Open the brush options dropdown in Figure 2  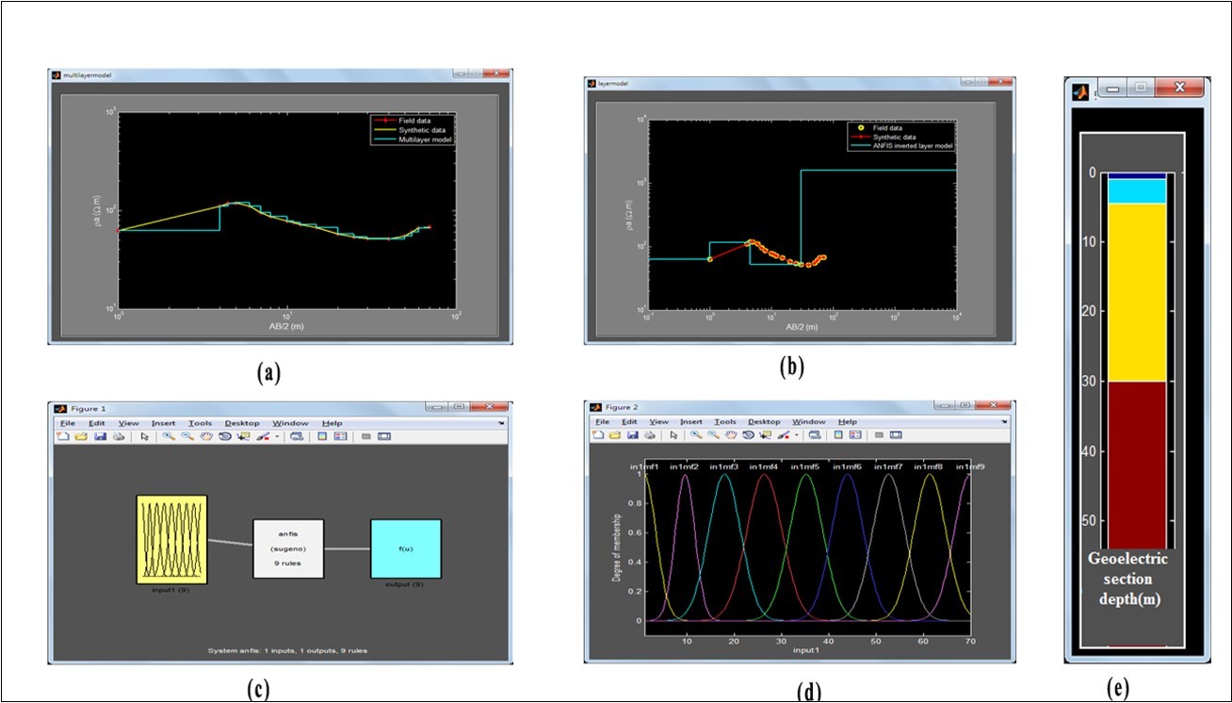click(x=796, y=435)
